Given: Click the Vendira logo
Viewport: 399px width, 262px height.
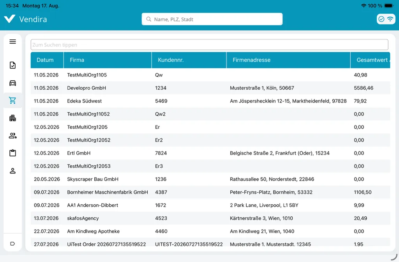Looking at the screenshot, I should (x=25, y=19).
